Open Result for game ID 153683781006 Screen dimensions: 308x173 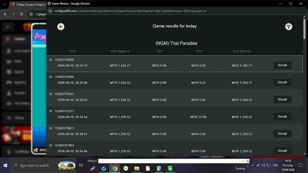282,82
